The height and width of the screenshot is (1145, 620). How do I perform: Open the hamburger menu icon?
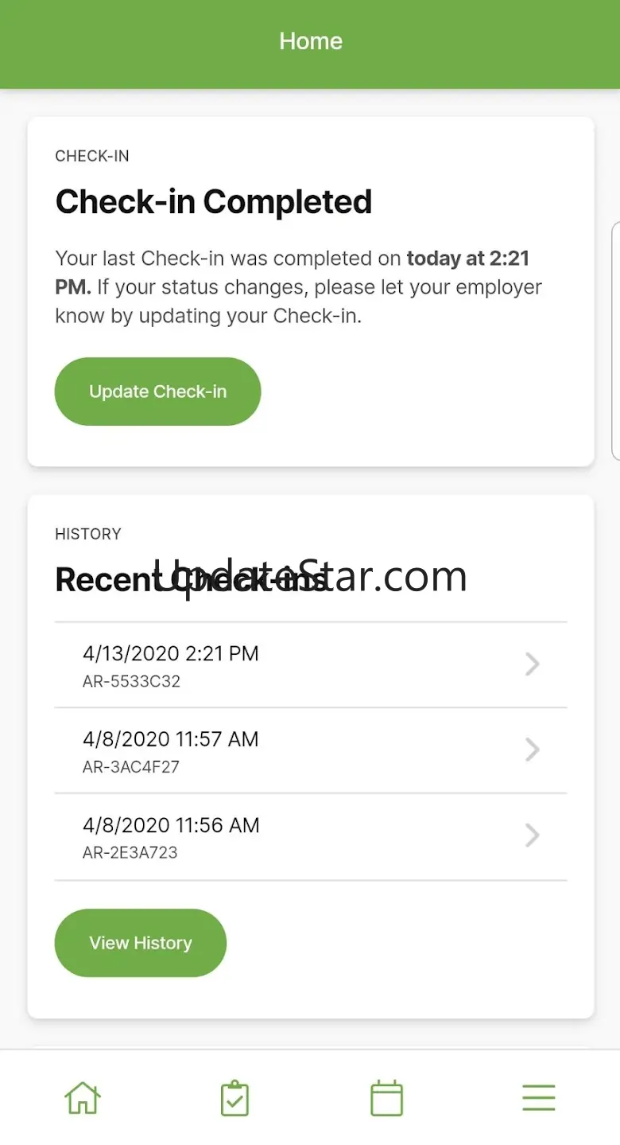pyautogui.click(x=538, y=1098)
